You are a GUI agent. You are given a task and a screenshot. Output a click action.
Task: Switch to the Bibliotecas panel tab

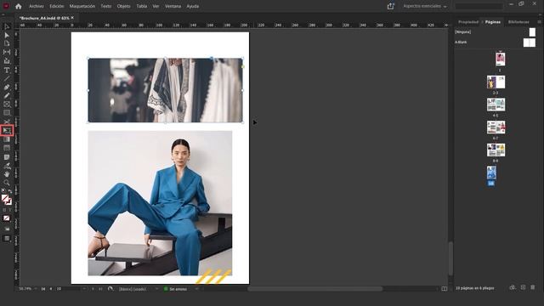518,22
